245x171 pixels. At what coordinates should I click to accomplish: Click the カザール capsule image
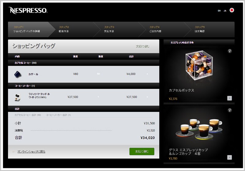[x=18, y=74]
